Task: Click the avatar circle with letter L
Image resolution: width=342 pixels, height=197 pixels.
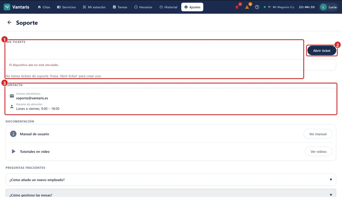Action: (x=323, y=7)
